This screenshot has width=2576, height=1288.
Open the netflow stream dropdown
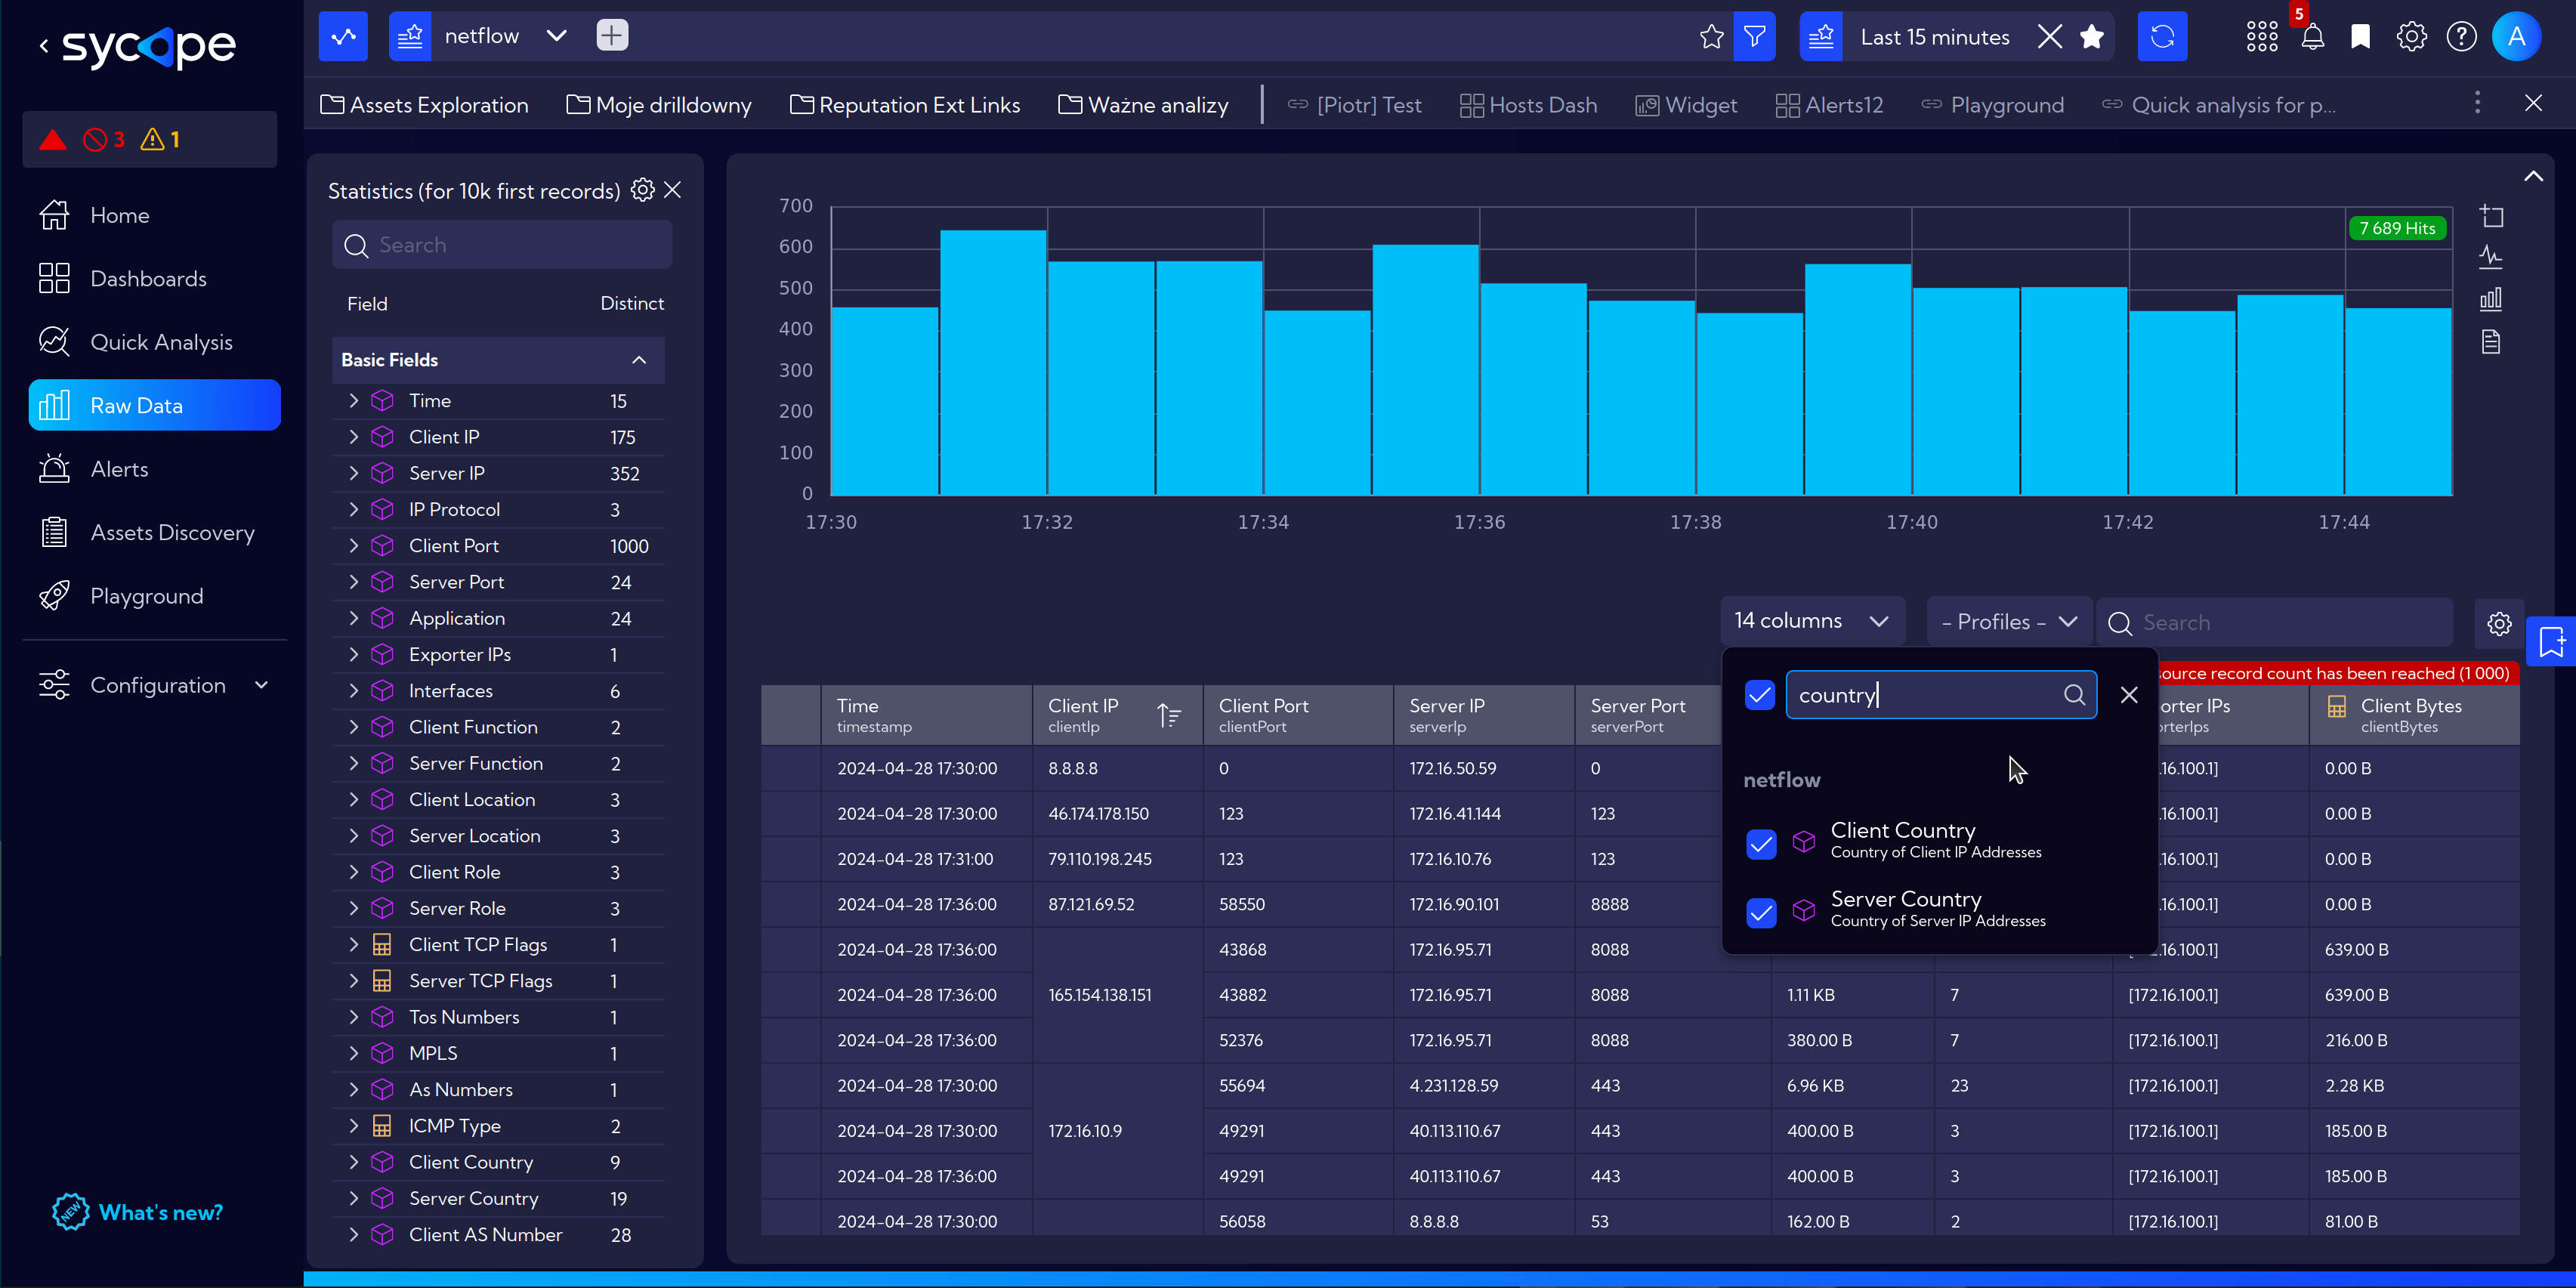[x=557, y=36]
